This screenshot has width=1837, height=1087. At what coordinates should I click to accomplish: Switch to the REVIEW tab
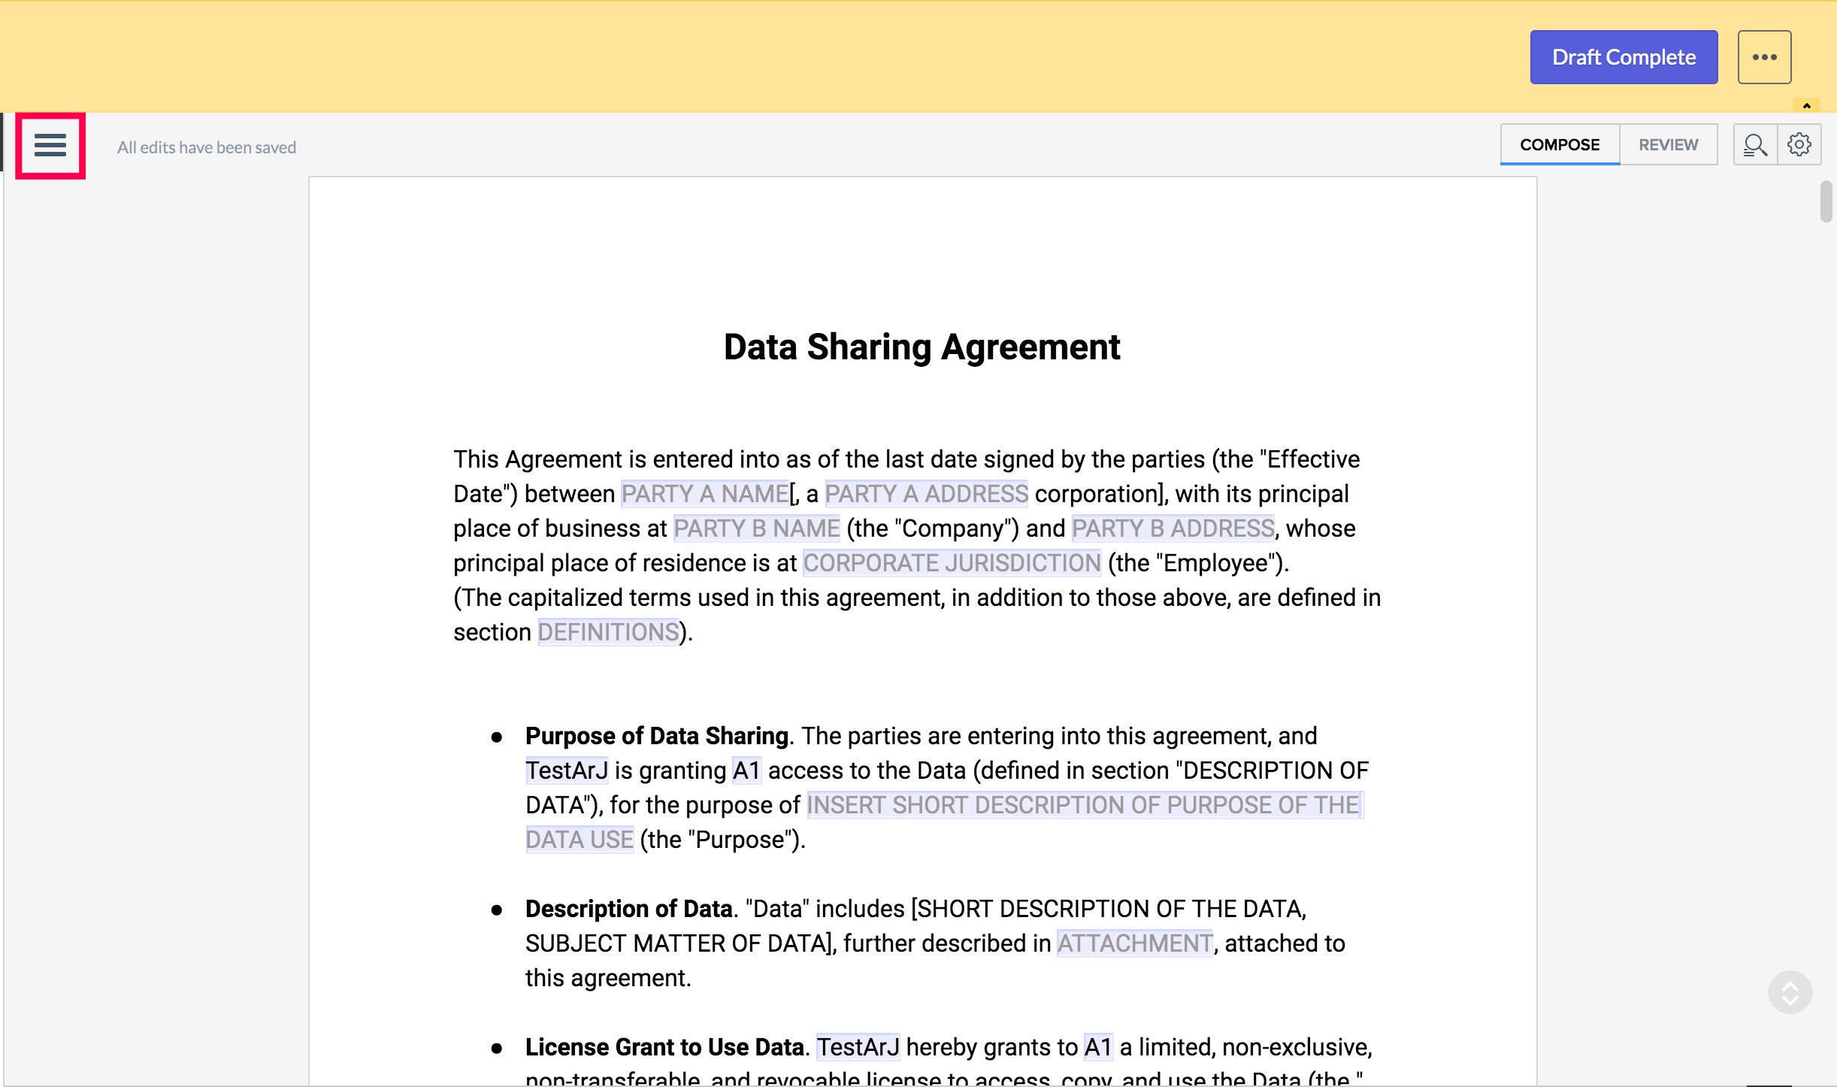click(1669, 144)
